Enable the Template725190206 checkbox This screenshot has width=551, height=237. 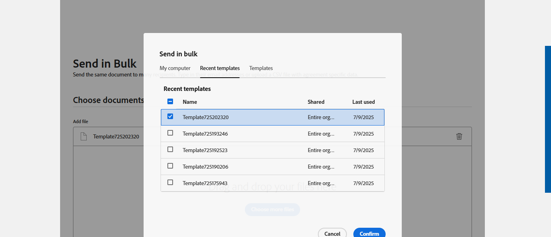(170, 166)
